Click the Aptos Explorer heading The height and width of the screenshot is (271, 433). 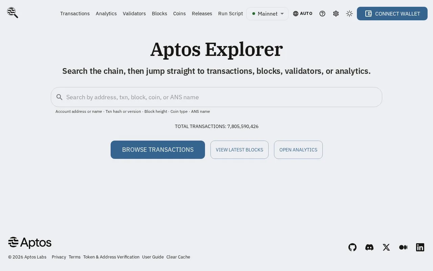[x=216, y=49]
